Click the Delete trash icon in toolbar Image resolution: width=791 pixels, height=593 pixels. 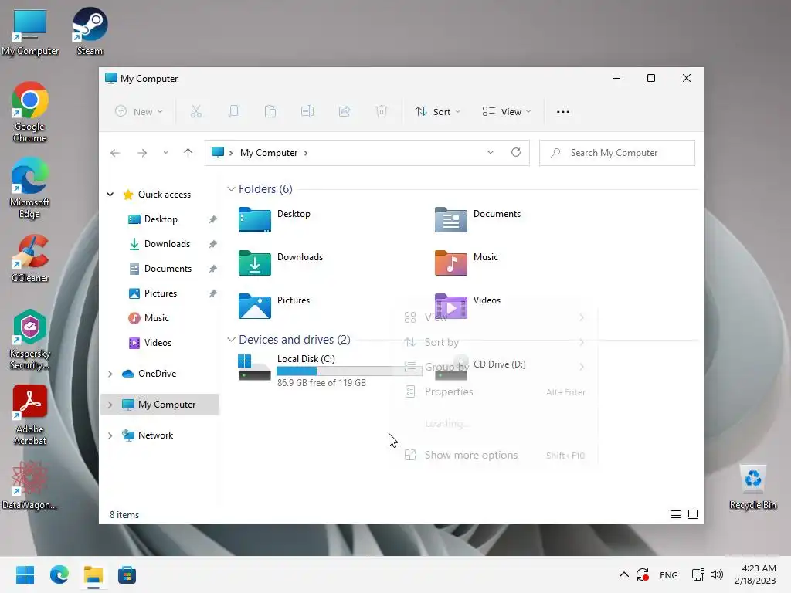pos(382,111)
